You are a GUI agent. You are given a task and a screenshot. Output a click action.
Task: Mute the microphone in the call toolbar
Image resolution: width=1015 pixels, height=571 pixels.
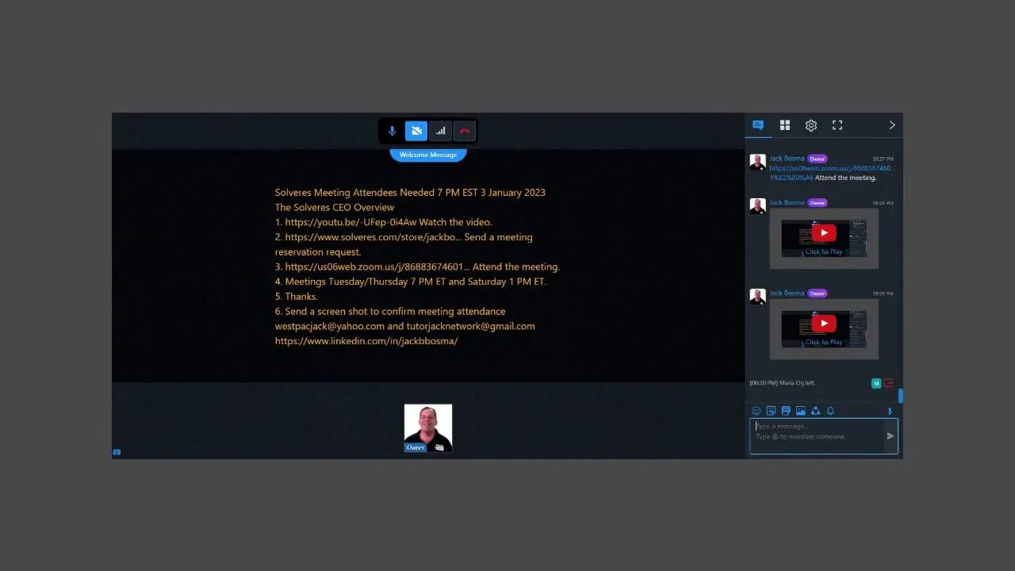coord(392,131)
